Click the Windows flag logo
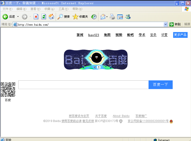Screen dimensions: 191x141 pyautogui.click(x=187, y=9)
